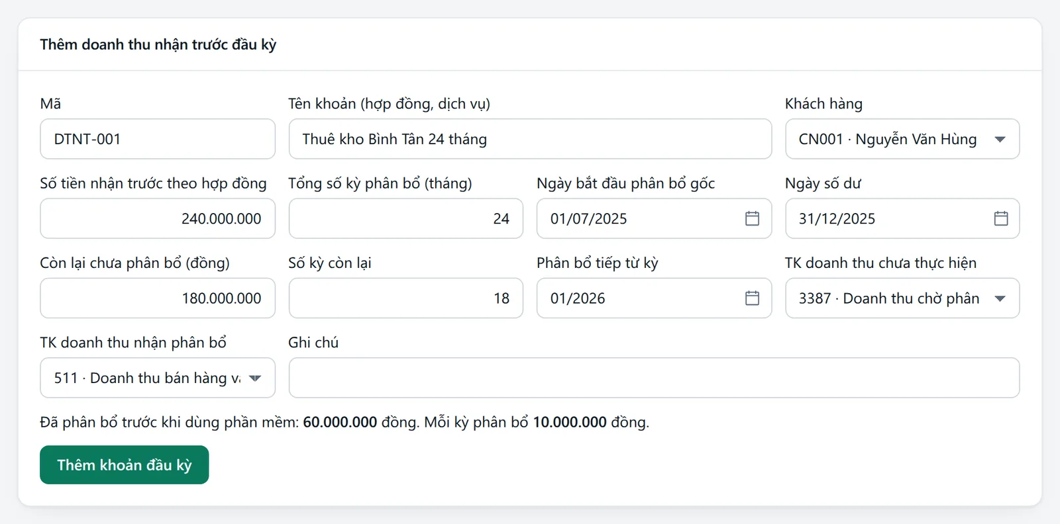Click the Còn lại chưa phân bổ (đồng) label
This screenshot has width=1060, height=524.
[x=134, y=263]
